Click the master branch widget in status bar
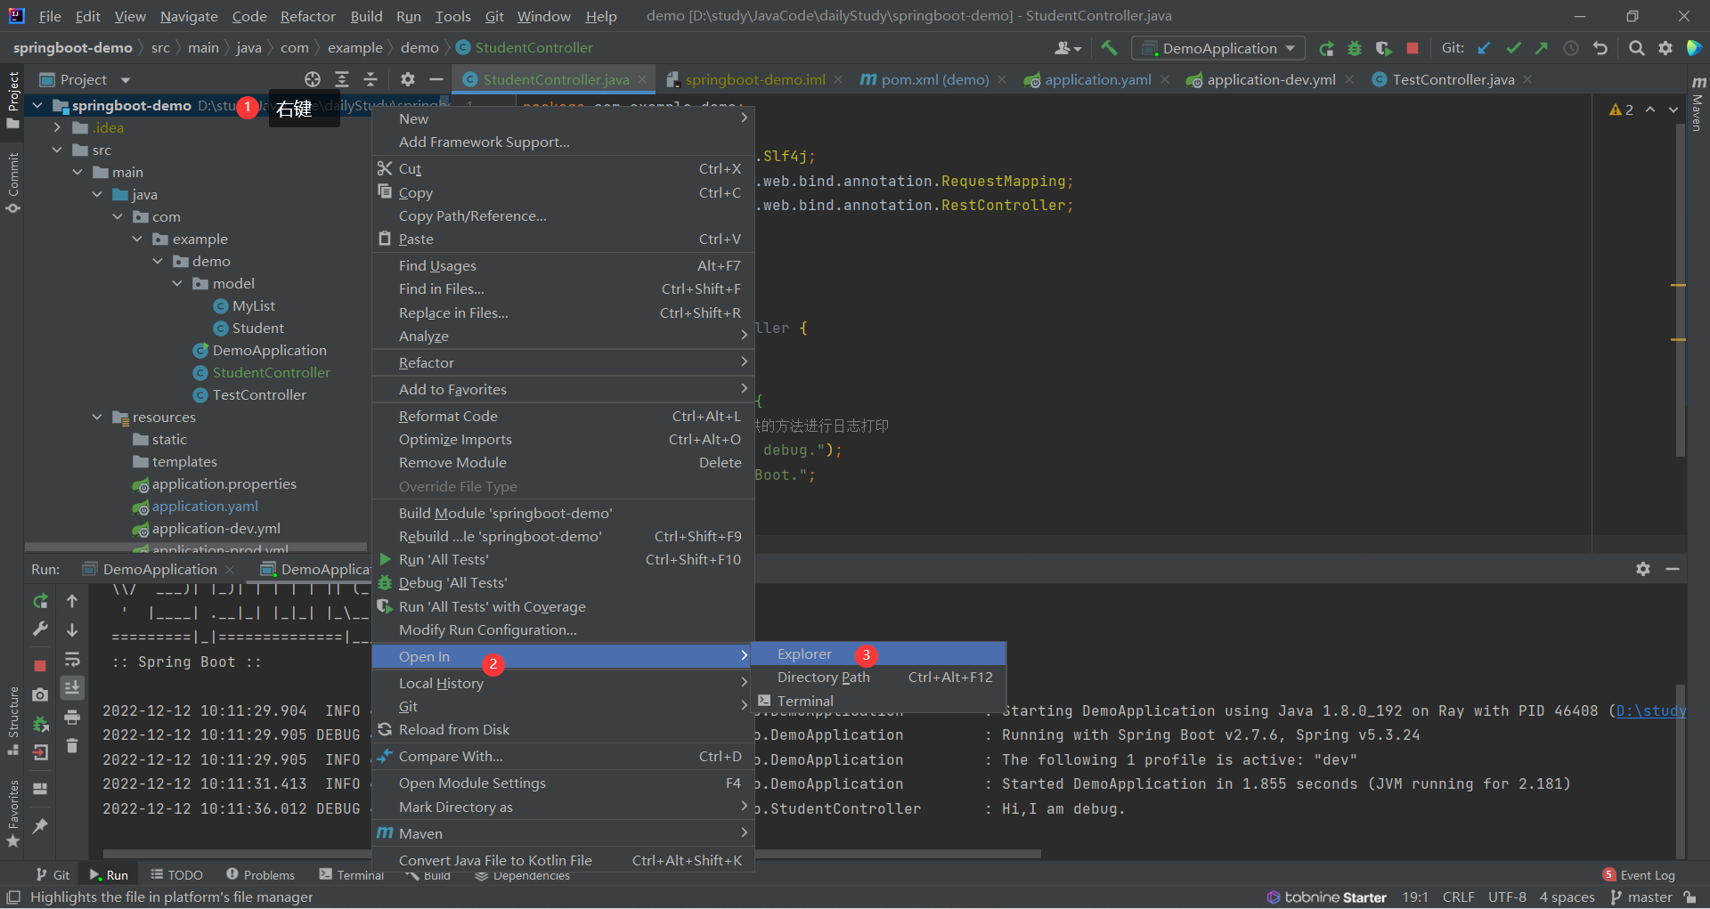 (x=1641, y=897)
